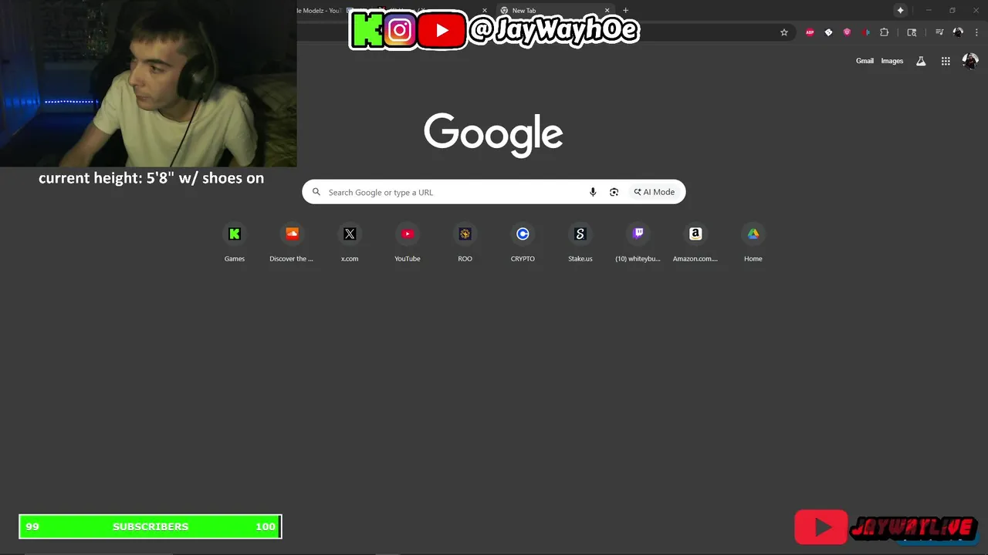The width and height of the screenshot is (988, 555).
Task: Open the YouTube shortcut tile
Action: (x=408, y=242)
